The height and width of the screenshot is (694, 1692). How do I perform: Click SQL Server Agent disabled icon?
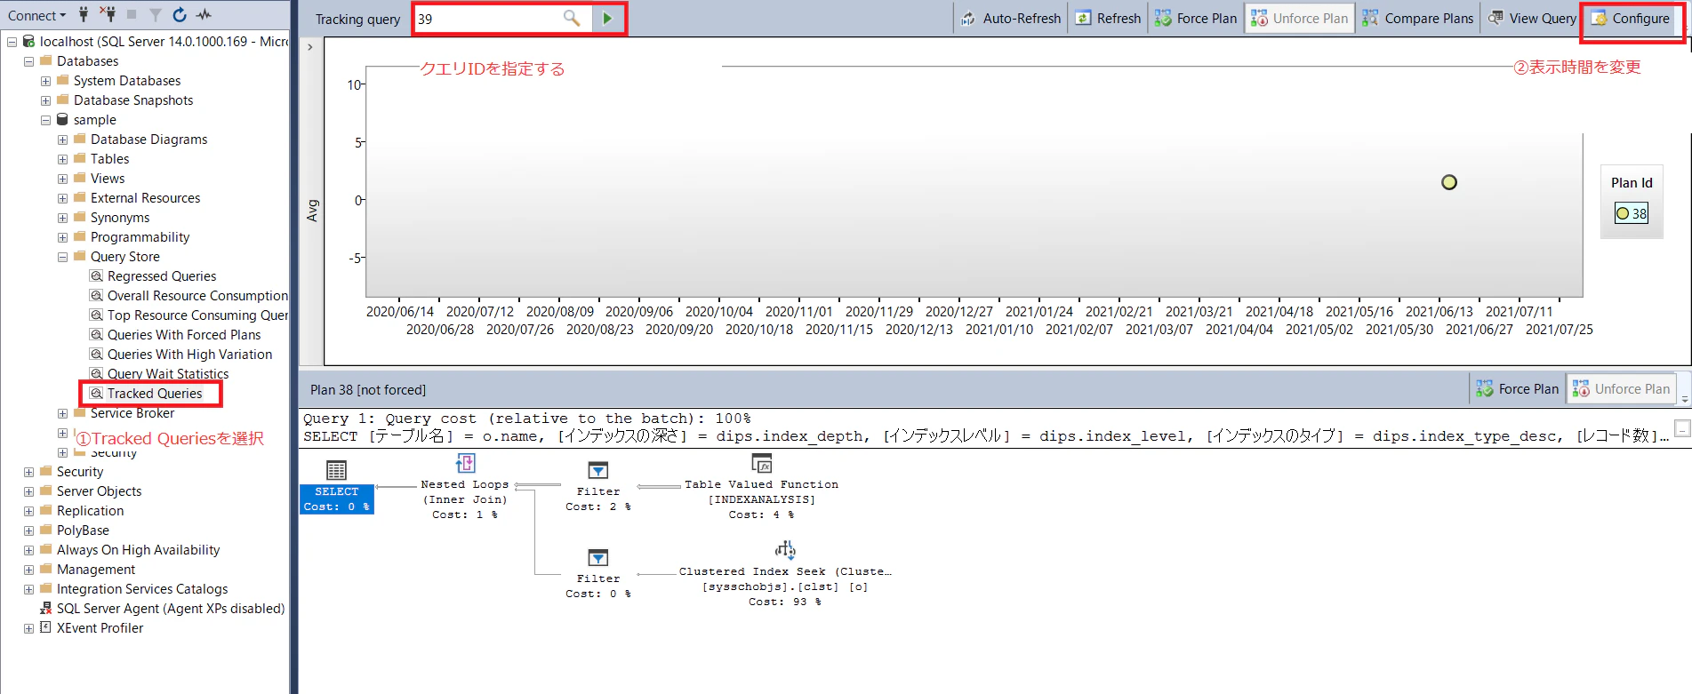point(45,609)
